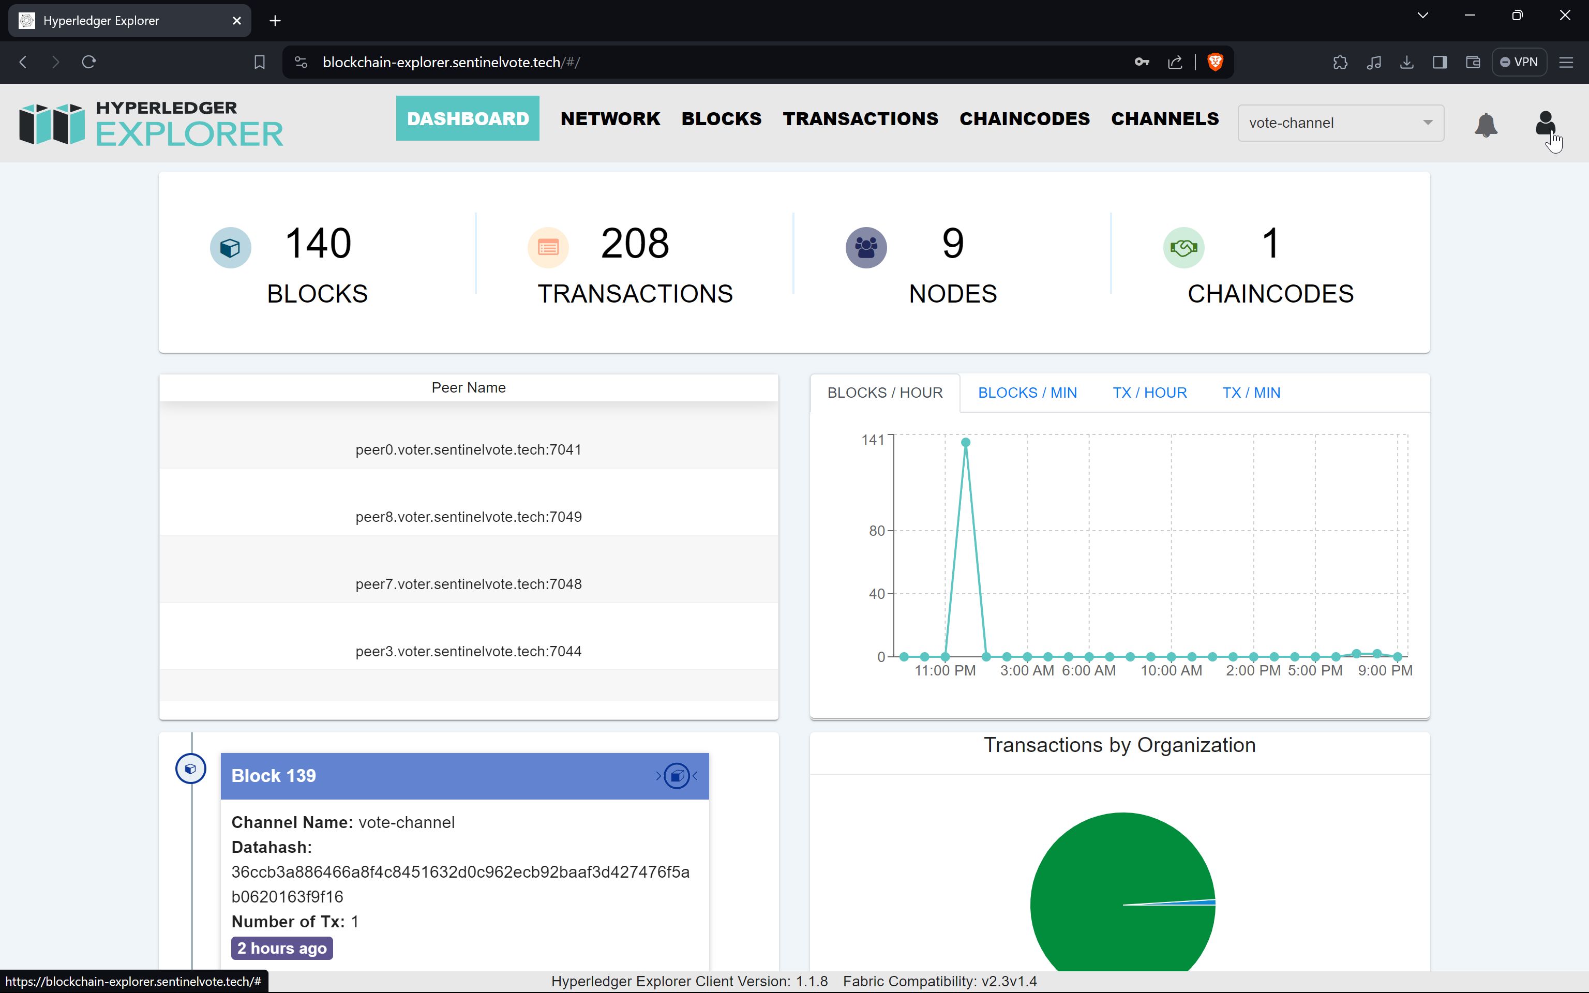Click the Block 139 datahash text
Screen dimensions: 1589x993
(x=460, y=884)
